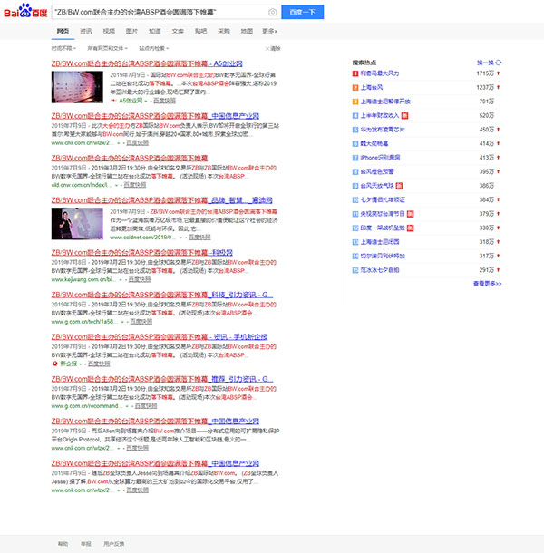The width and height of the screenshot is (544, 553).
Task: Open 百度快照 for www.g.com.cn/recommand result
Action: (x=146, y=406)
